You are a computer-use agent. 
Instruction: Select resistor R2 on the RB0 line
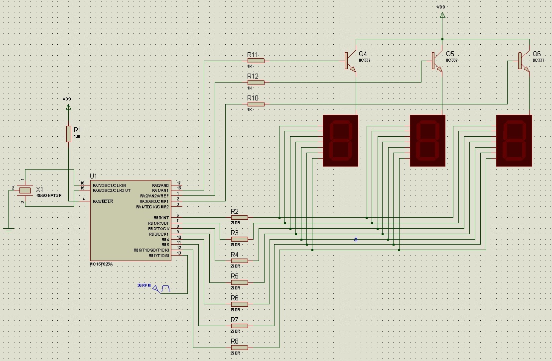coord(239,218)
